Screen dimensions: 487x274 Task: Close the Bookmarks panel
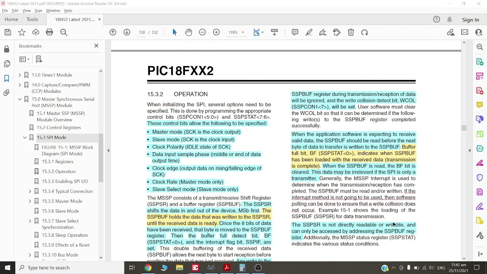click(96, 46)
